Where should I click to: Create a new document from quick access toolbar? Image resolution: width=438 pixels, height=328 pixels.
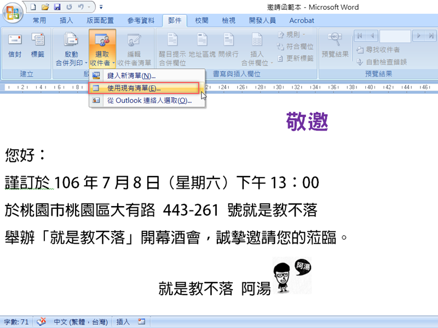[33, 7]
